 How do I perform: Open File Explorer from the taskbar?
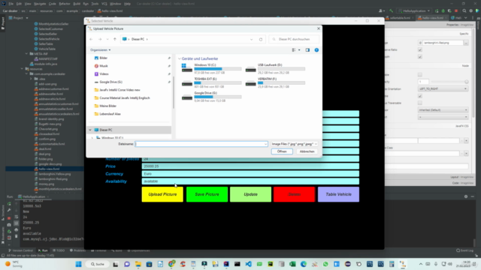click(x=138, y=264)
